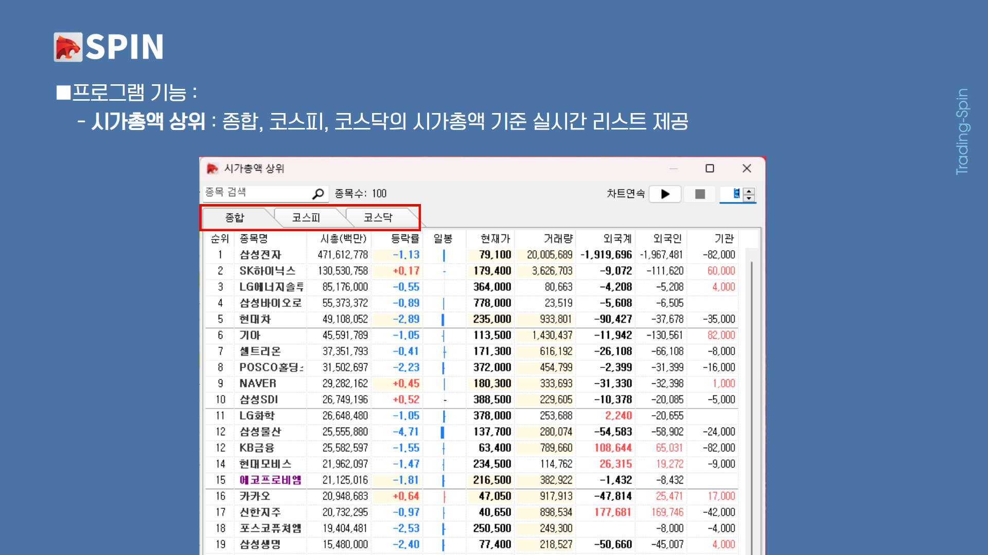This screenshot has height=555, width=988.
Task: Select the POSCO홀딩스 stock name
Action: pyautogui.click(x=271, y=367)
